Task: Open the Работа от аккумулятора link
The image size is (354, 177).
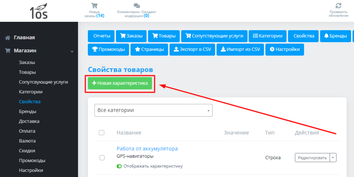Action: (x=147, y=148)
